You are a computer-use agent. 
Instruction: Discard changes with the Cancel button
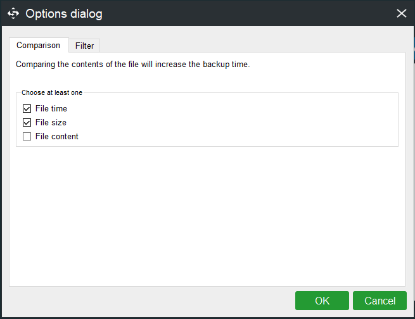(x=380, y=301)
